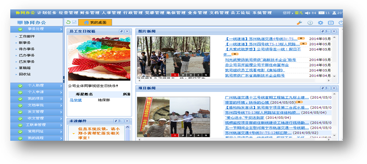Expand the 工联单管理 section arrow
Viewport: 367px width, 164px height.
click(x=61, y=125)
